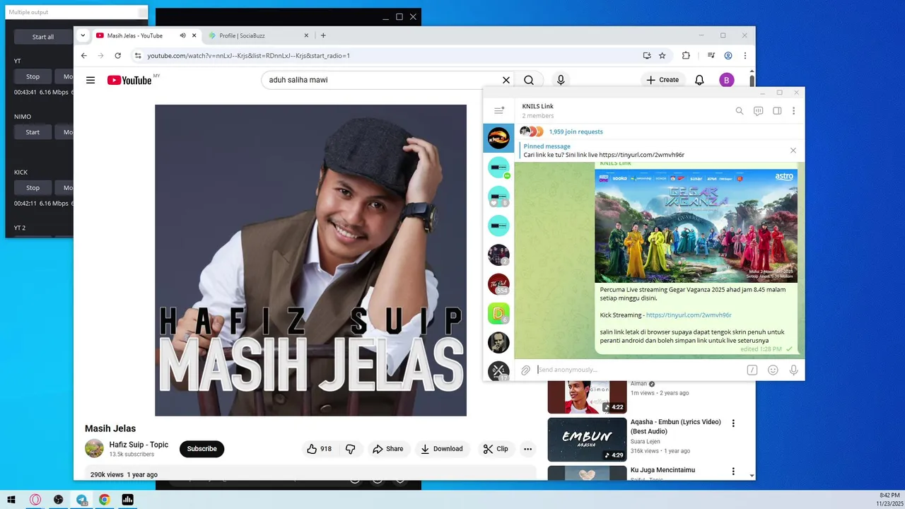This screenshot has height=509, width=905.
Task: Open the pinned message
Action: [650, 151]
